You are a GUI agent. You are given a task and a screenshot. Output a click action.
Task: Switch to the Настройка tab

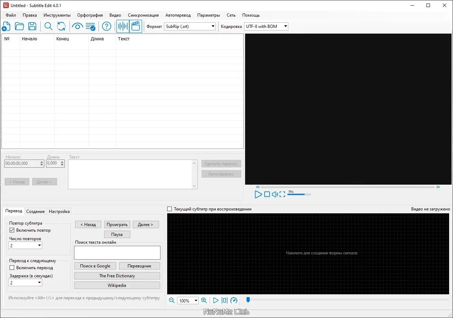click(x=59, y=212)
